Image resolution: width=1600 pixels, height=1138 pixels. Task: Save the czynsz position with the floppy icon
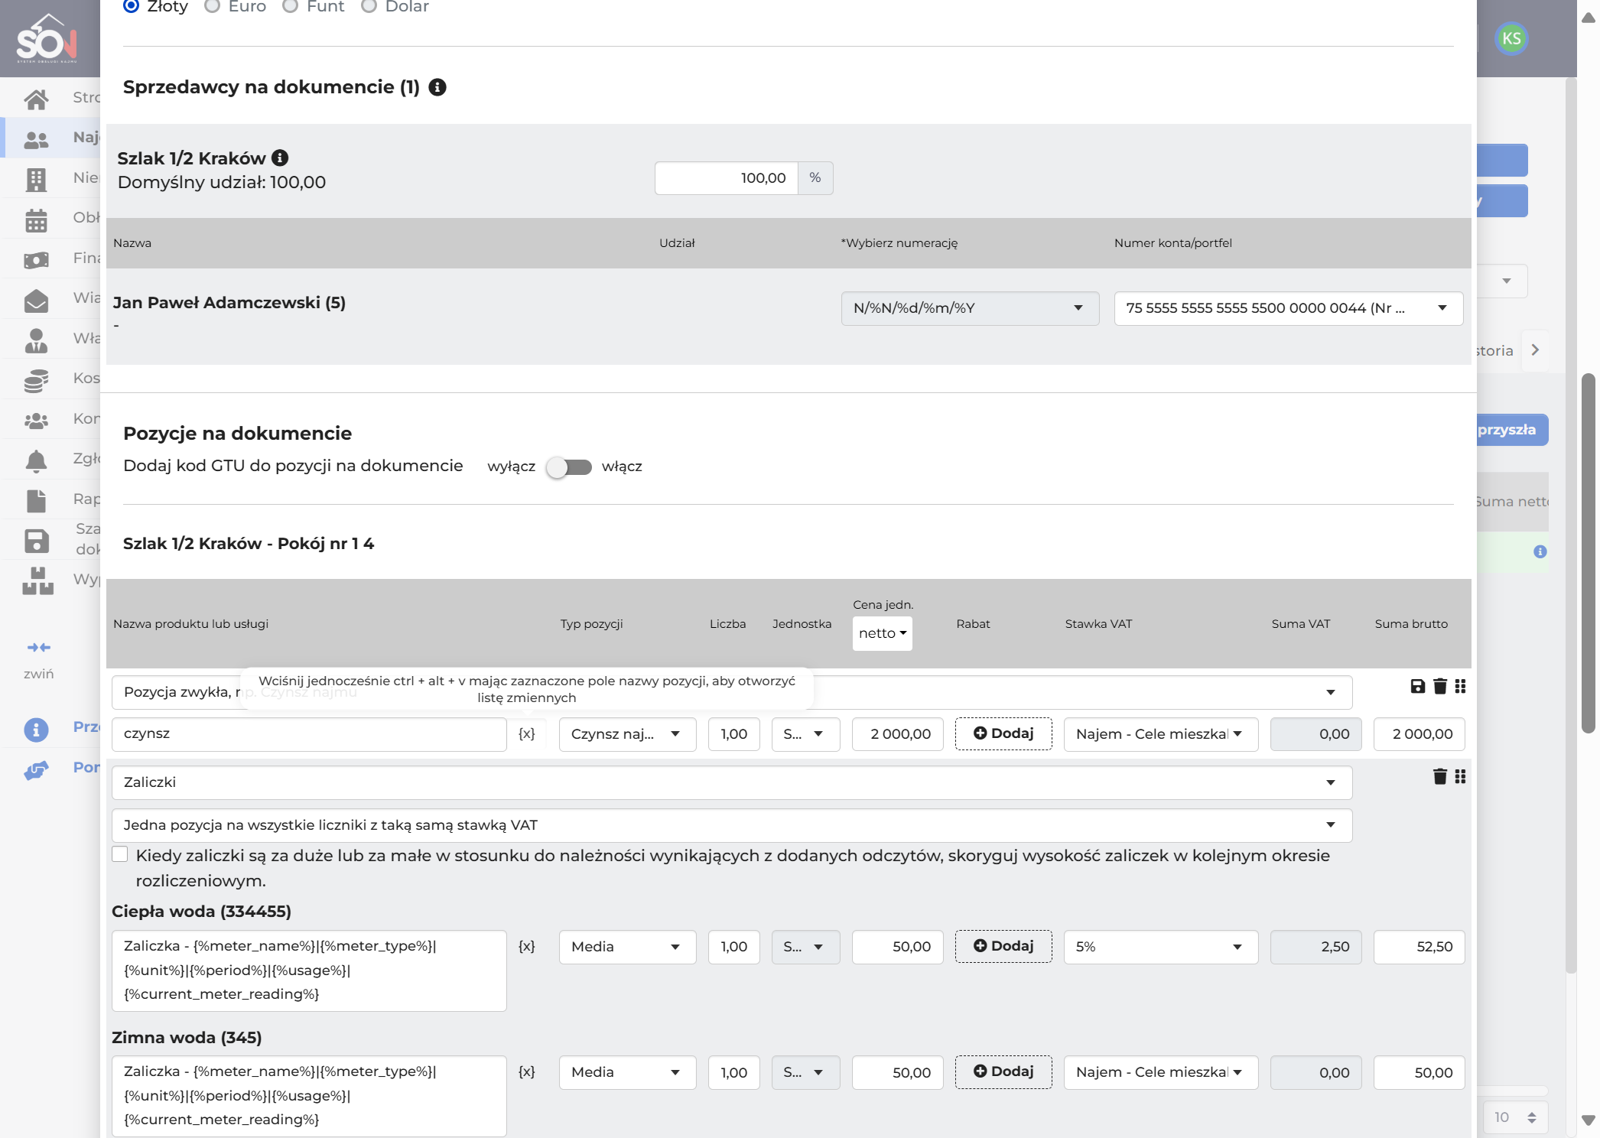point(1417,686)
